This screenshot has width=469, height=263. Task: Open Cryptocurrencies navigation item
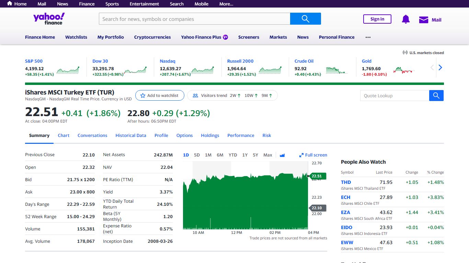pos(152,37)
